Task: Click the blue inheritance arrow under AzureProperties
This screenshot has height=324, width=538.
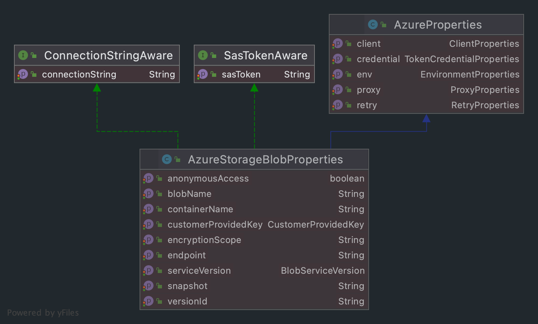Action: tap(426, 119)
